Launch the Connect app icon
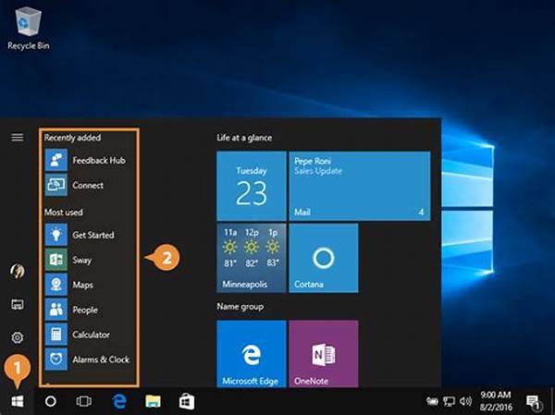Screen dimensions: 555x415 pyautogui.click(x=55, y=185)
